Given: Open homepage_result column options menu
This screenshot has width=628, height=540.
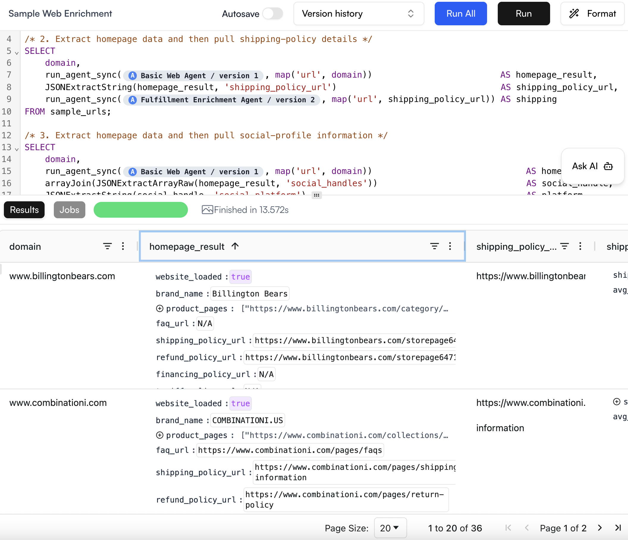Looking at the screenshot, I should 450,246.
